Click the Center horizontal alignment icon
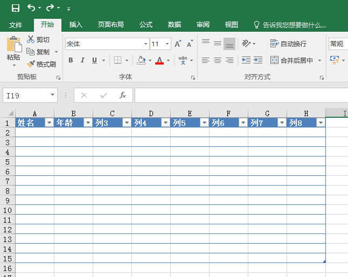 218,60
